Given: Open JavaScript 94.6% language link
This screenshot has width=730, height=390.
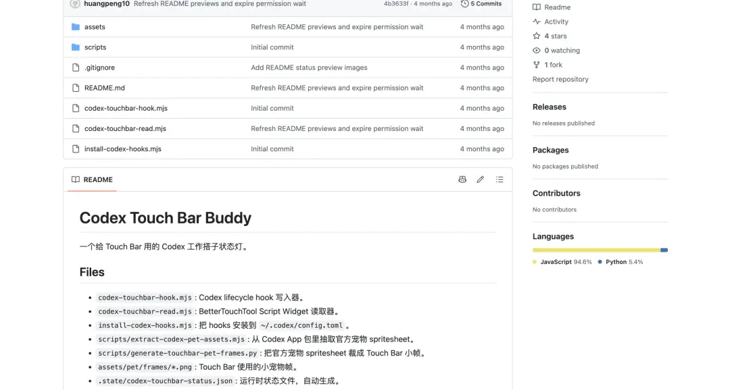Looking at the screenshot, I should click(x=562, y=262).
